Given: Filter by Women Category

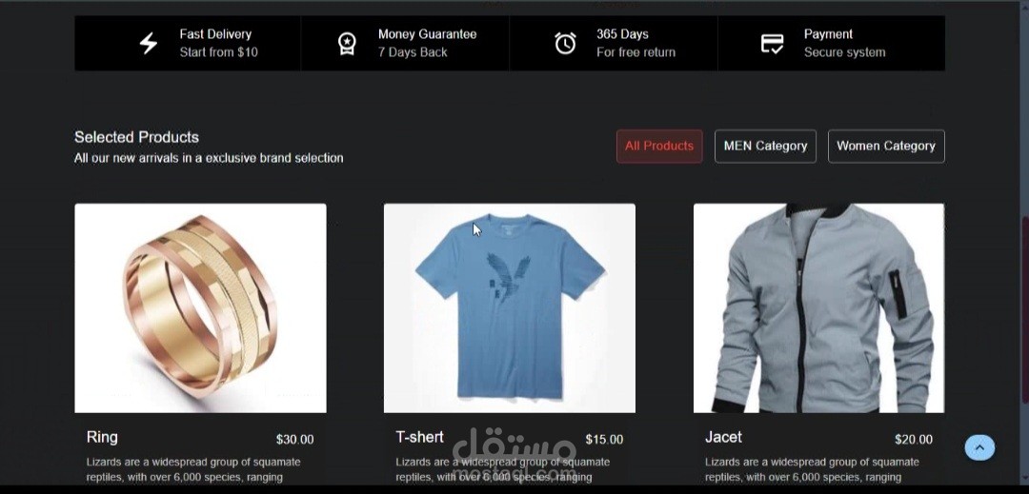Looking at the screenshot, I should tap(886, 146).
